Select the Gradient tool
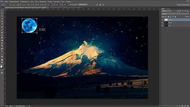The image size is (190, 107). pyautogui.click(x=2, y=40)
